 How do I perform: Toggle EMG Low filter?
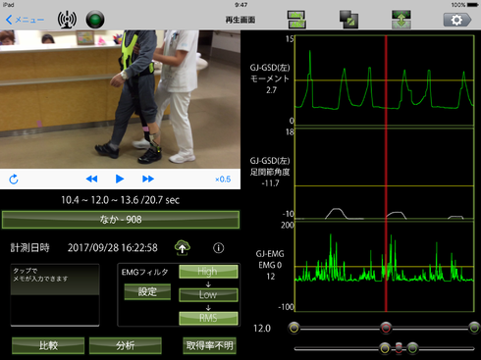(208, 294)
